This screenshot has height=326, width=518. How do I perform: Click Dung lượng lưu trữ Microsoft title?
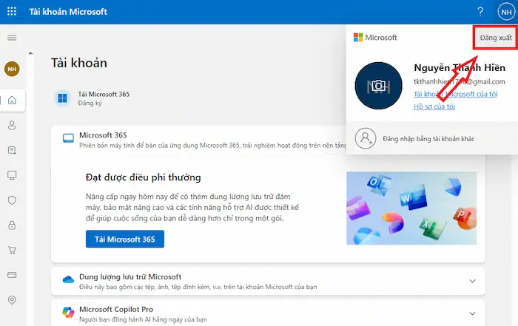(x=130, y=276)
